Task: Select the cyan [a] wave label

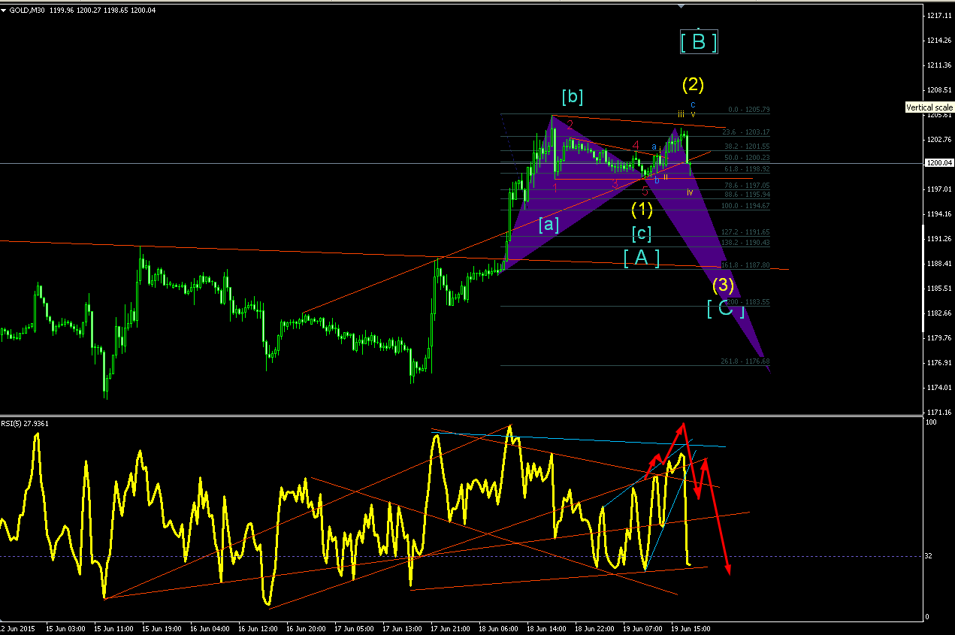Action: (549, 224)
